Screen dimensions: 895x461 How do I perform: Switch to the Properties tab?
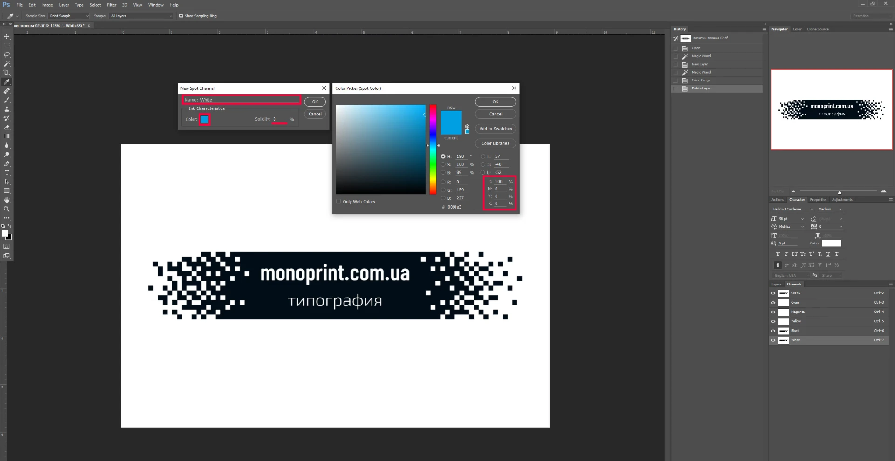pyautogui.click(x=818, y=200)
